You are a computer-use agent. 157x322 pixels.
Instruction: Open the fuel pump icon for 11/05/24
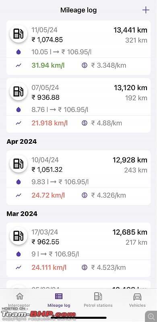(19, 34)
